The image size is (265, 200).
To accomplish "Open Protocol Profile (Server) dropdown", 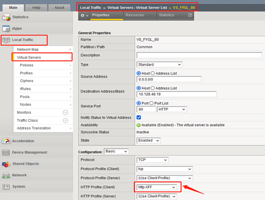I will [165, 178].
